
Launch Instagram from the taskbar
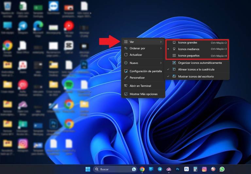tap(204, 169)
